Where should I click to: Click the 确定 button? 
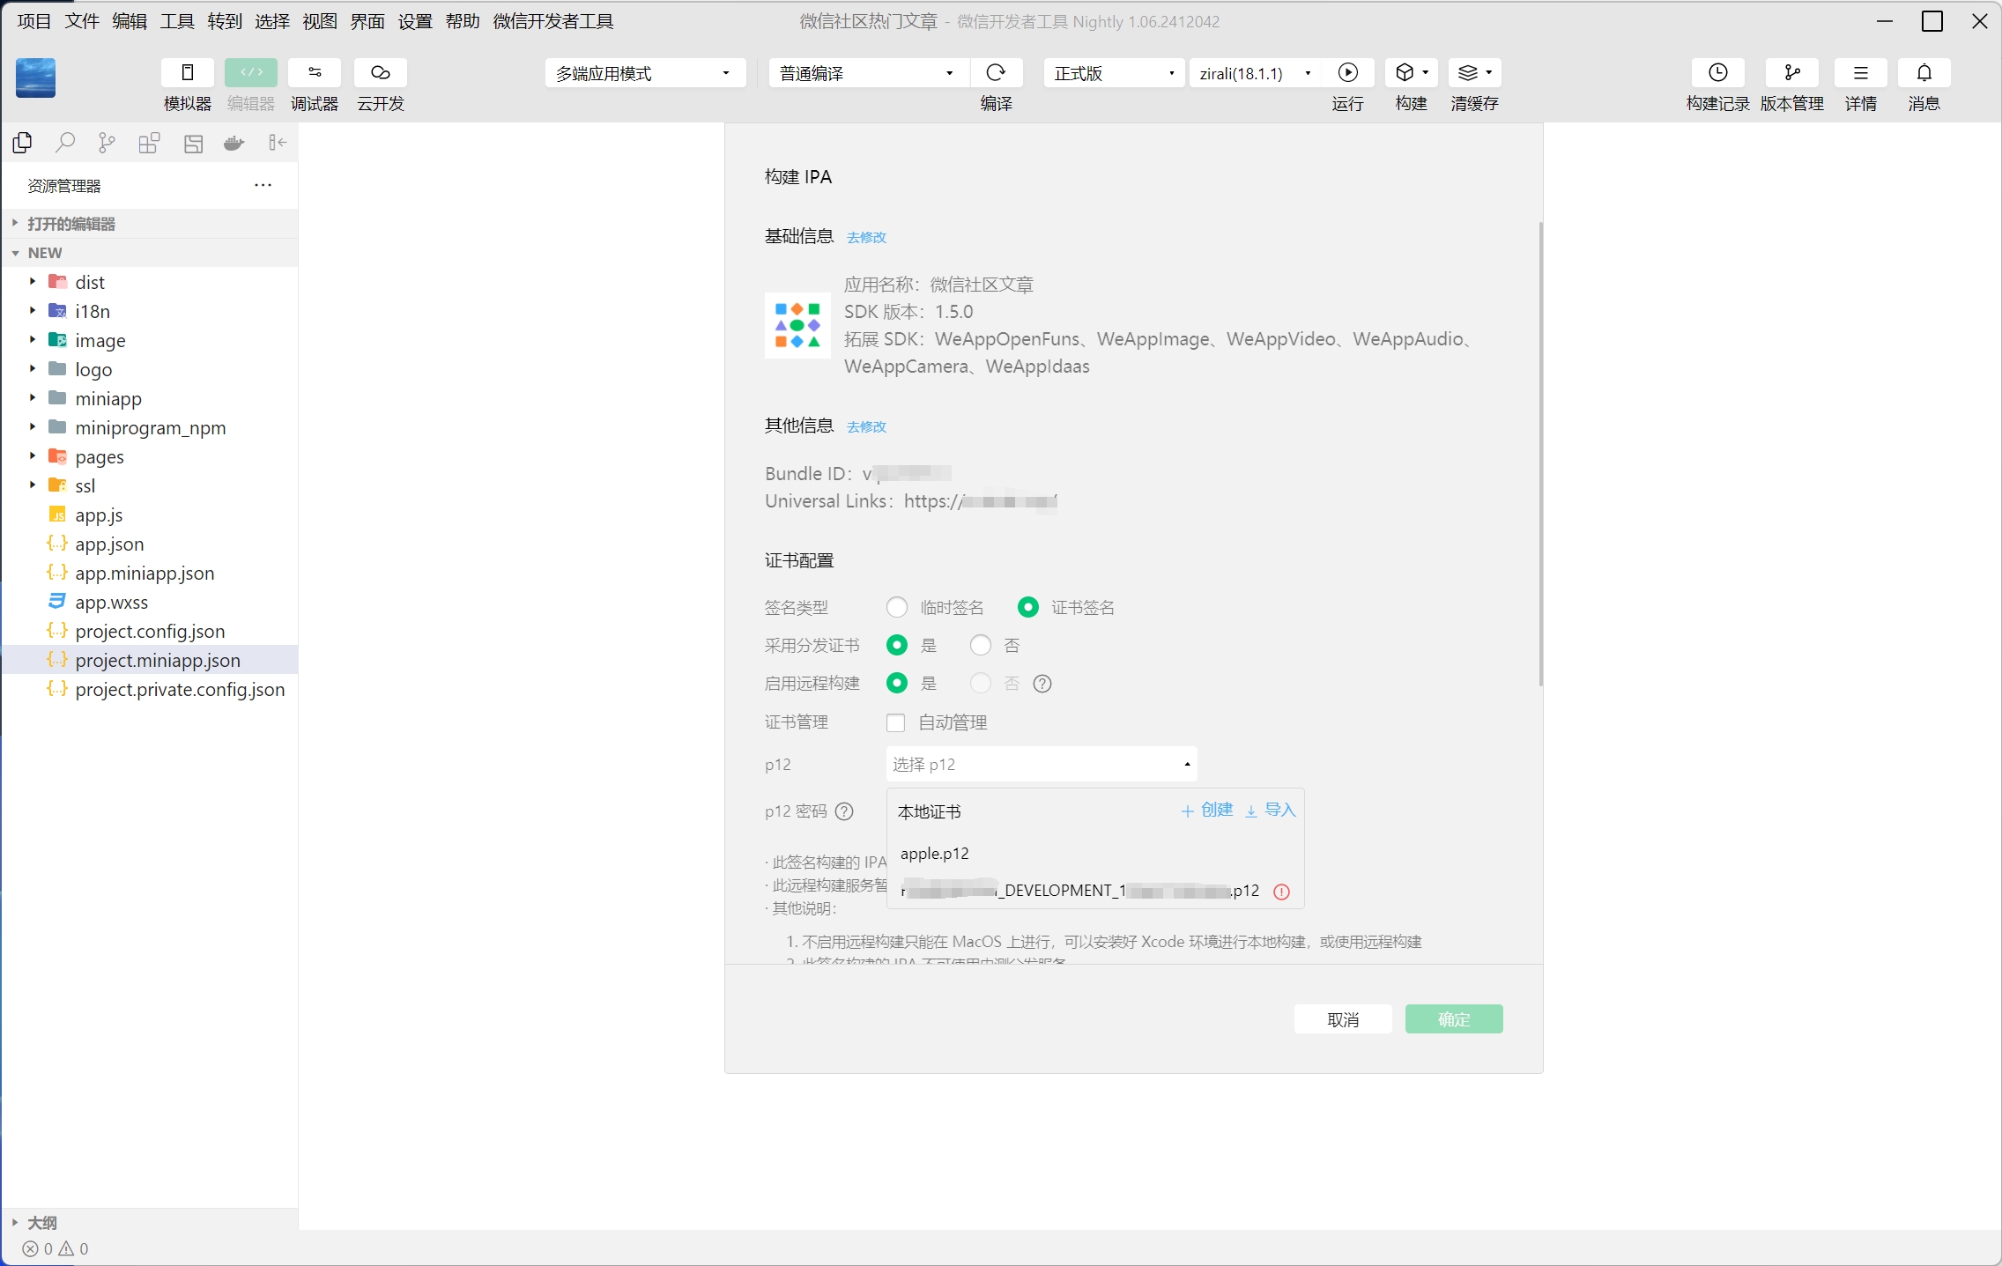[x=1454, y=1019]
